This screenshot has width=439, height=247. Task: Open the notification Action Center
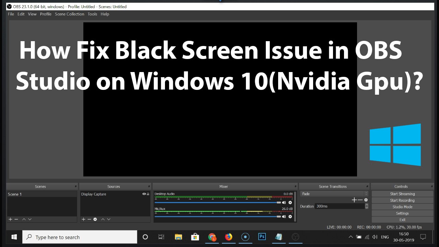tap(423, 237)
